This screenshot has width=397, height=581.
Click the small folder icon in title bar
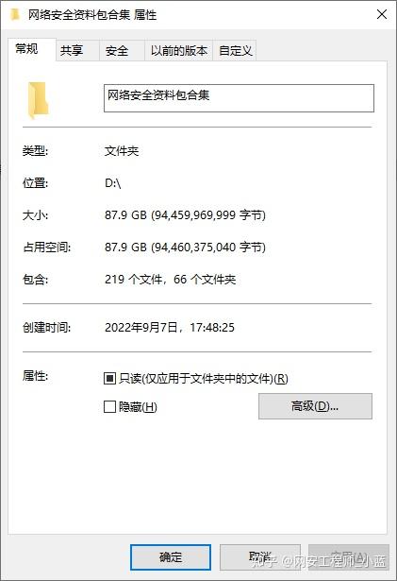pyautogui.click(x=15, y=15)
